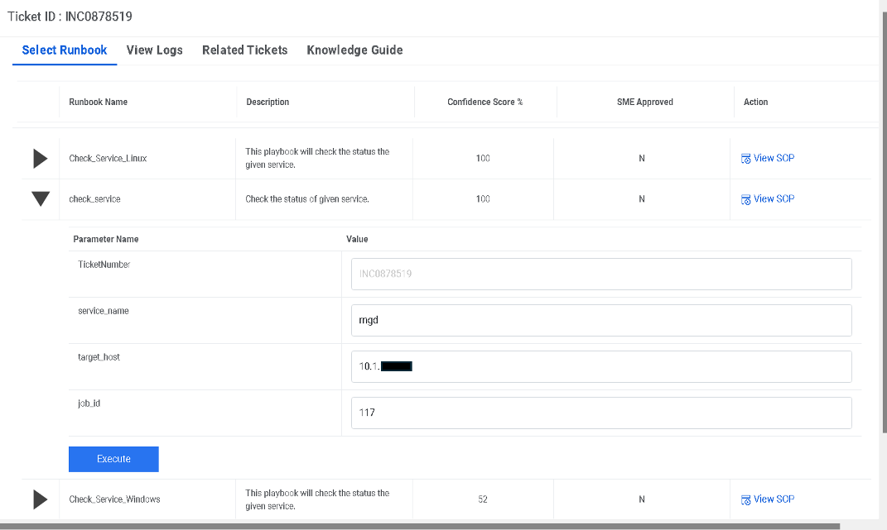Click the View SOP icon for Check_Service_Linux
Image resolution: width=887 pixels, height=530 pixels.
[745, 159]
